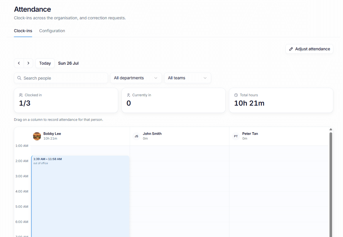Click the timeline scrollbar up arrow
This screenshot has height=237, width=343.
[331, 129]
